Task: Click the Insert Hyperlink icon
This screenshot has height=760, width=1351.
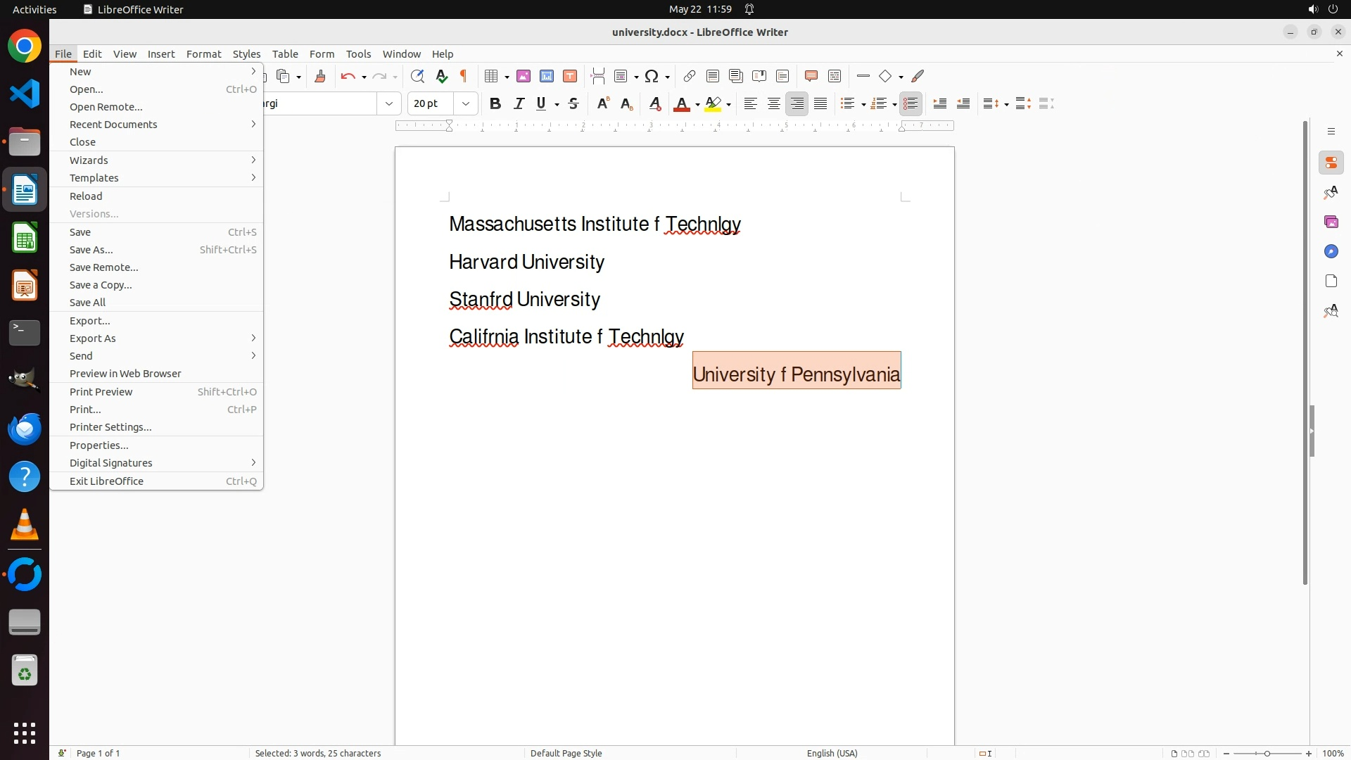Action: click(x=690, y=76)
